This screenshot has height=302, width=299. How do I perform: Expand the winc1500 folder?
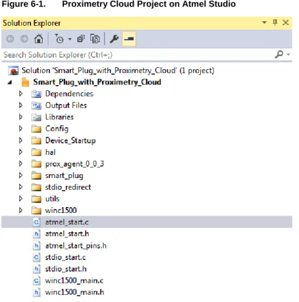[21, 210]
